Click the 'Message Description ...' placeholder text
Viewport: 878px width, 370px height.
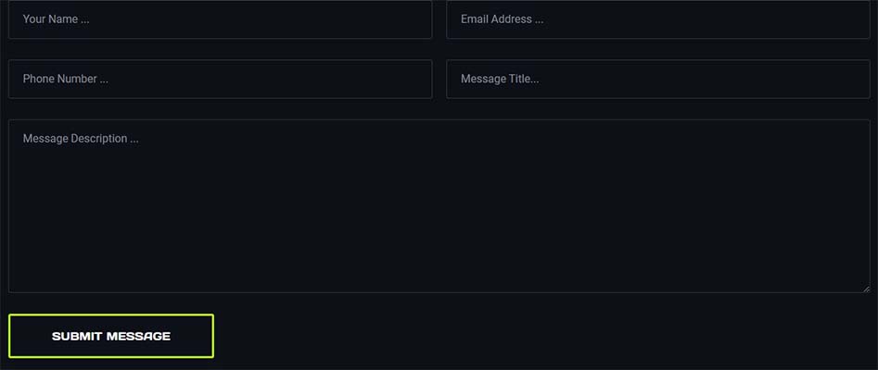point(81,139)
